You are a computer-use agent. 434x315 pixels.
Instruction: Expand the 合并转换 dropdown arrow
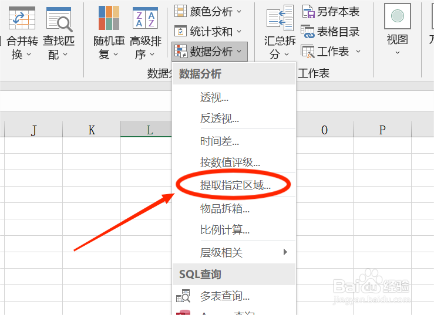click(29, 55)
